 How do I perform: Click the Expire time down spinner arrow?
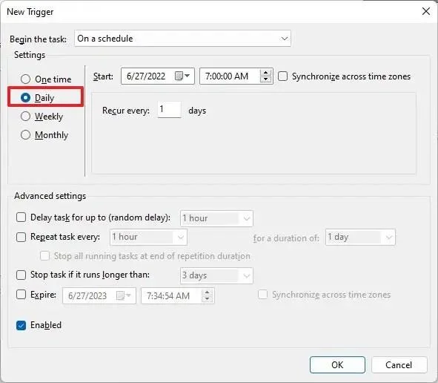pyautogui.click(x=207, y=299)
